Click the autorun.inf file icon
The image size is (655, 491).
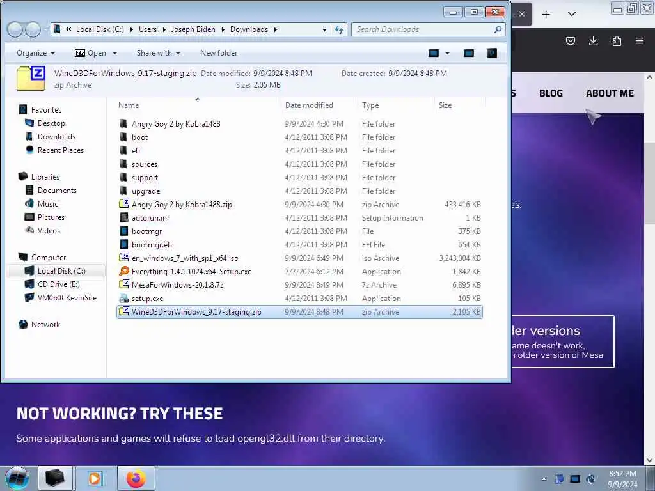(x=124, y=217)
